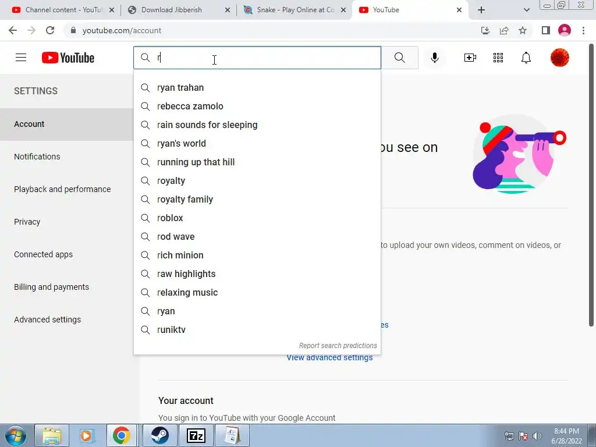
Task: Reload the page
Action: click(x=50, y=30)
